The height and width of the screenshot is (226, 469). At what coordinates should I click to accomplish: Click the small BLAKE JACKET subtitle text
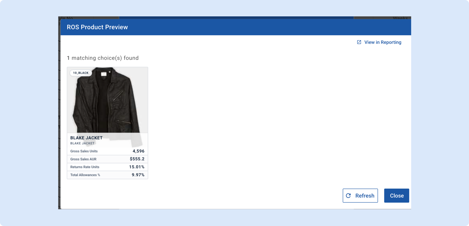click(82, 143)
